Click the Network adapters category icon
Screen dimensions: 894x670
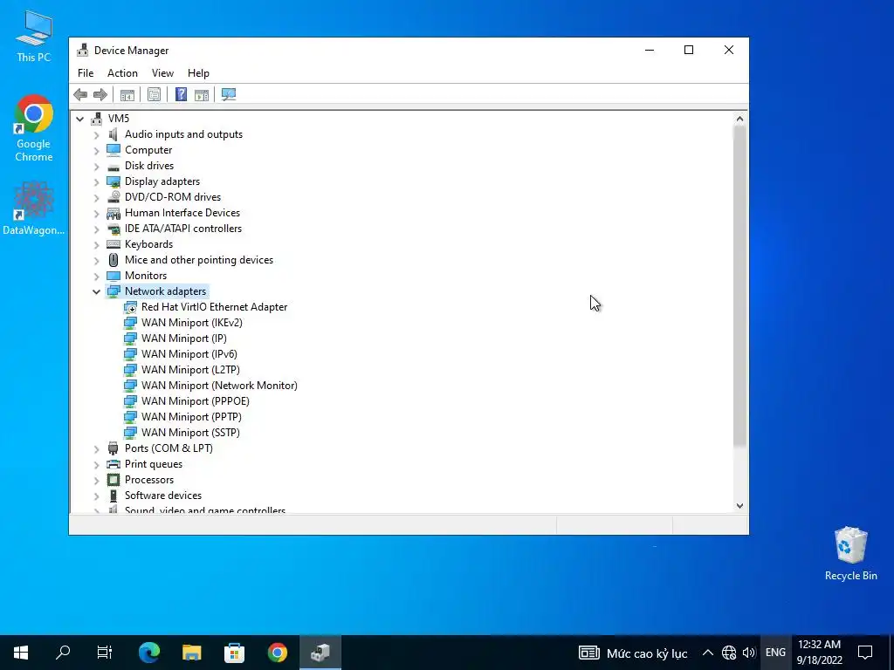113,291
